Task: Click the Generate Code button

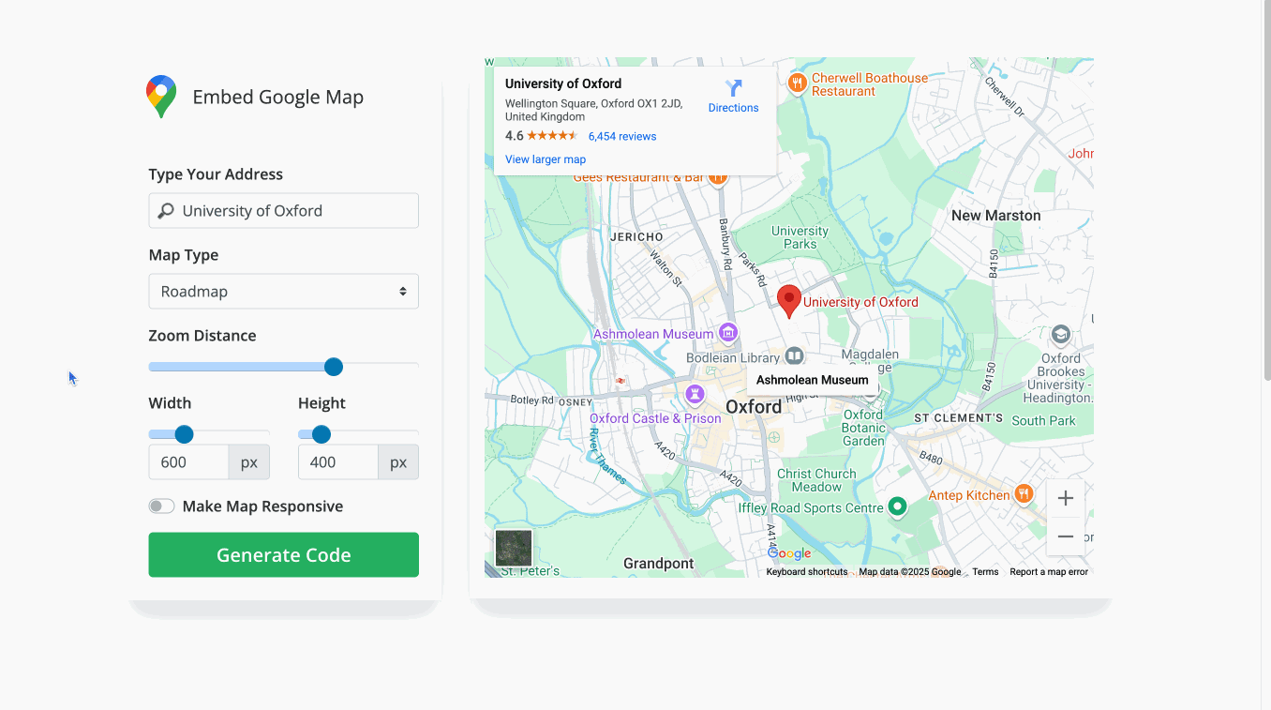Action: 283,555
